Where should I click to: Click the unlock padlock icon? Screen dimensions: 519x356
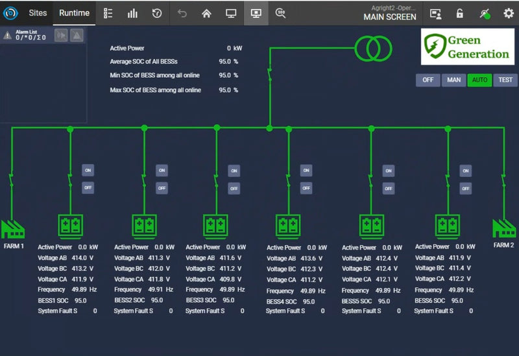[x=460, y=13]
